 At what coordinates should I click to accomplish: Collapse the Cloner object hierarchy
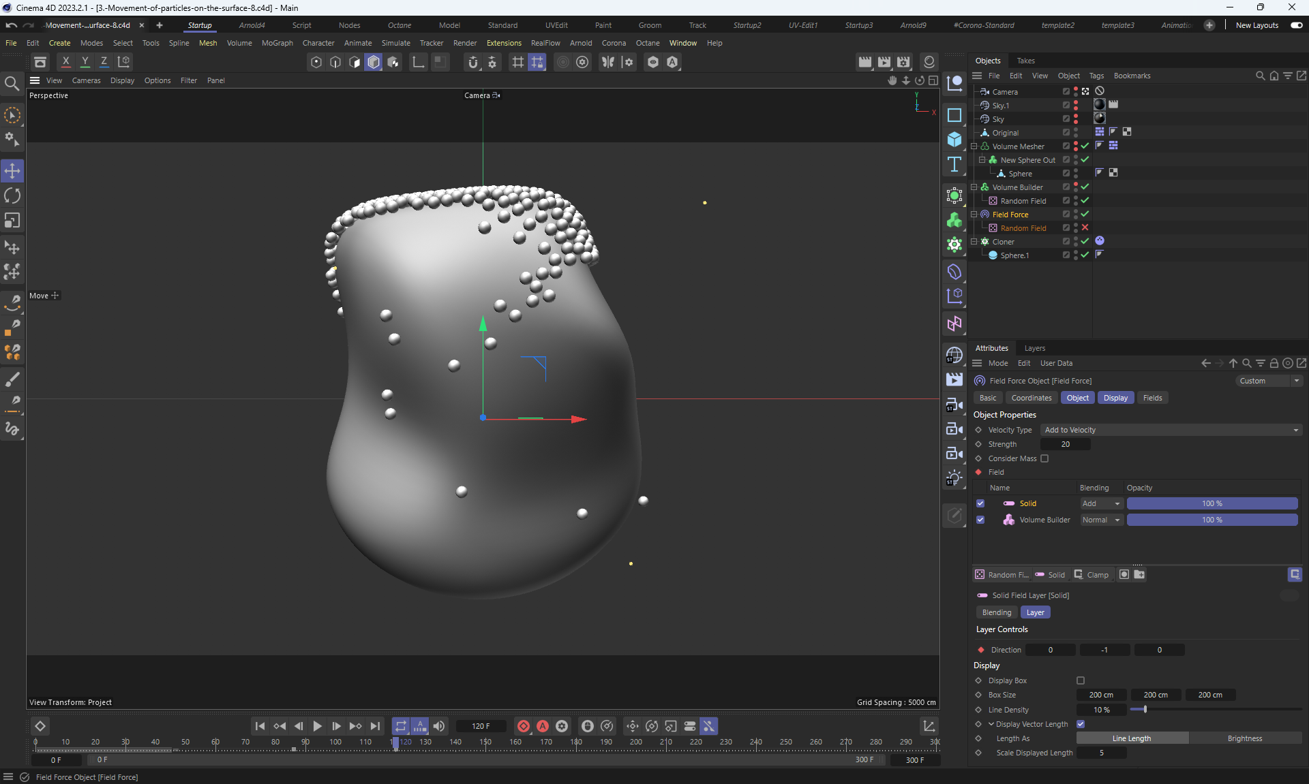[974, 242]
